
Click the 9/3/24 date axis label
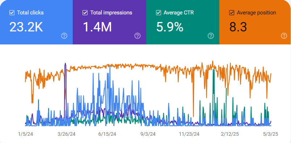point(148,134)
